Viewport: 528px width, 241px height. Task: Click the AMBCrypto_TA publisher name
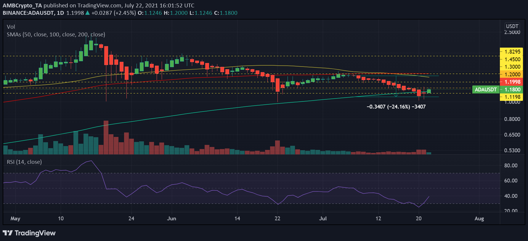tap(22, 5)
